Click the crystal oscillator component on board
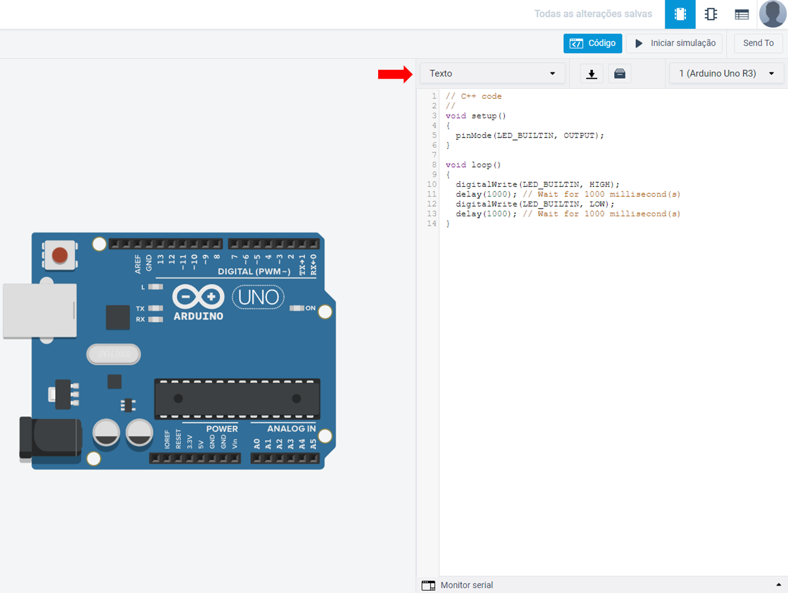Viewport: 788px width, 593px height. (x=114, y=354)
